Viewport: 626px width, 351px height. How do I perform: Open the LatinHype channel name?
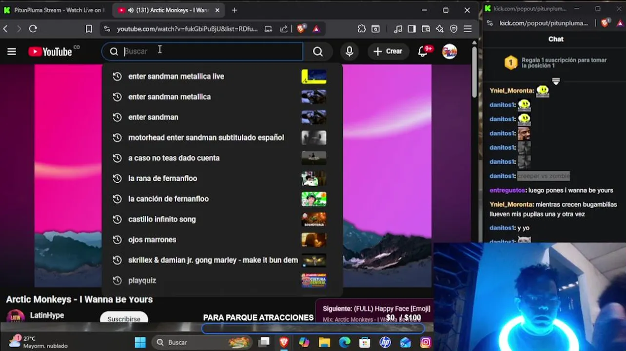point(47,315)
